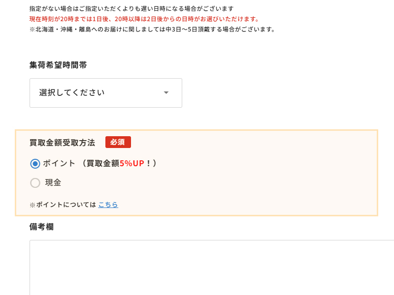Click the 現金 option label text
Screen dimensions: 394x295
53,183
